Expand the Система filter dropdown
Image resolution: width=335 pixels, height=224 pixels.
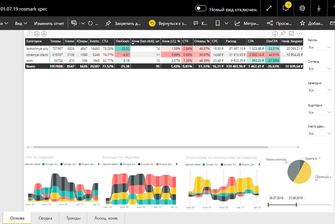(319, 69)
